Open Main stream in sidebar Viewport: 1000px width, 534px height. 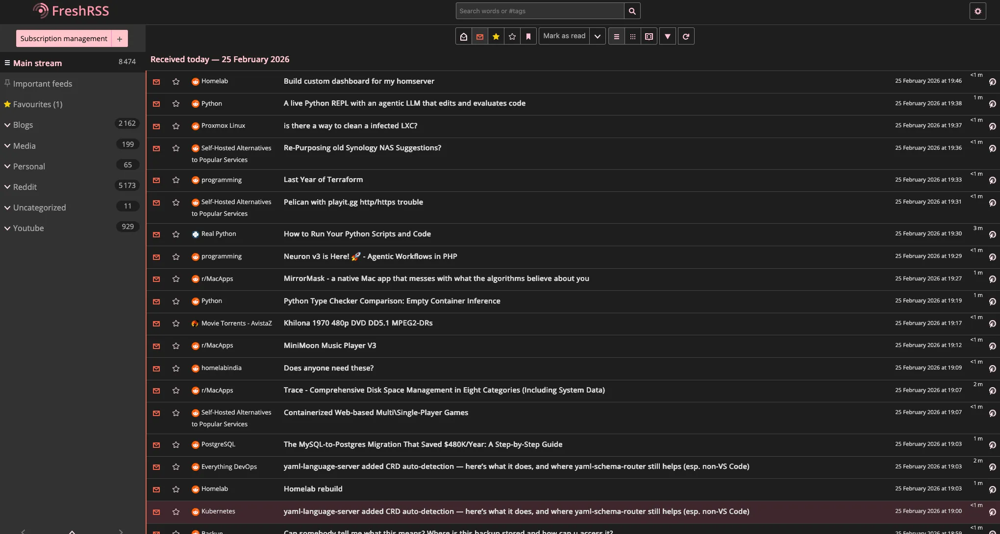[x=37, y=63]
